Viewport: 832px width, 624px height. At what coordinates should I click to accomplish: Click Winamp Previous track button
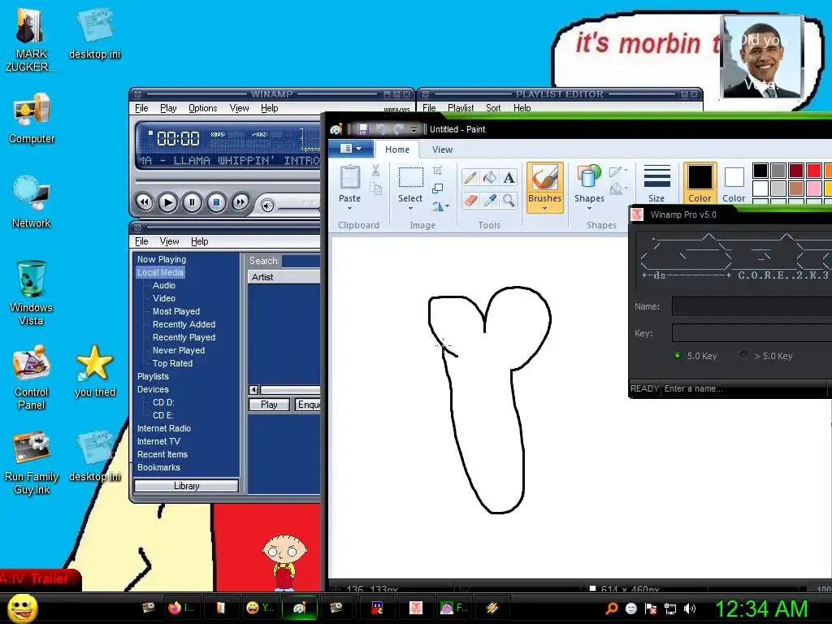145,202
